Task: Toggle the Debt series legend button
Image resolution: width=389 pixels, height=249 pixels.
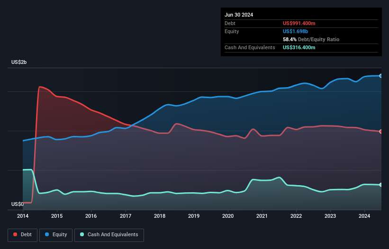Action: click(23, 235)
